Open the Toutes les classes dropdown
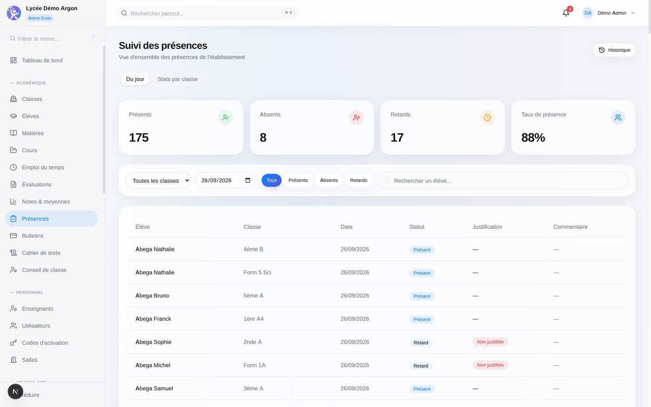The height and width of the screenshot is (407, 651). [158, 180]
